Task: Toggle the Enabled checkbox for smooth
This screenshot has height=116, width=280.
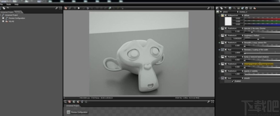Action: click(x=233, y=81)
